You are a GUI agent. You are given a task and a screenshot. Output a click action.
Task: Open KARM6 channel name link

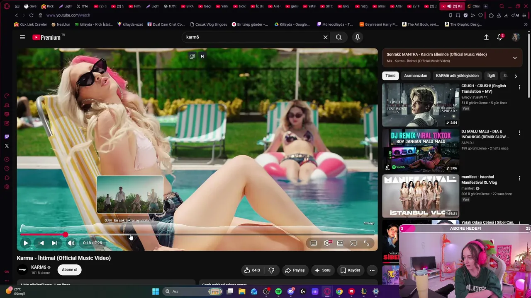click(39, 267)
